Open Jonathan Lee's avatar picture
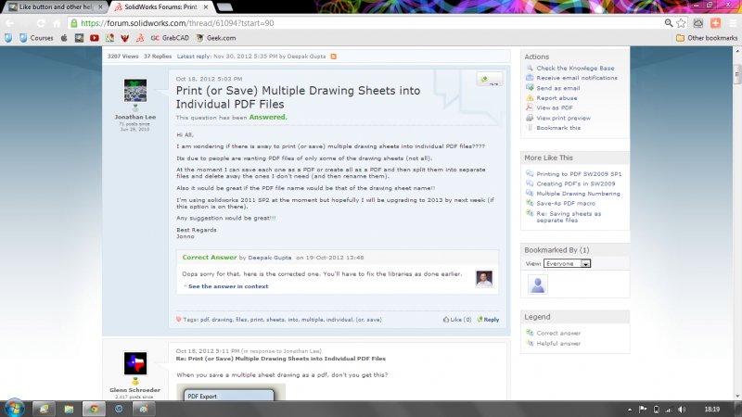The width and height of the screenshot is (742, 417). coord(135,90)
